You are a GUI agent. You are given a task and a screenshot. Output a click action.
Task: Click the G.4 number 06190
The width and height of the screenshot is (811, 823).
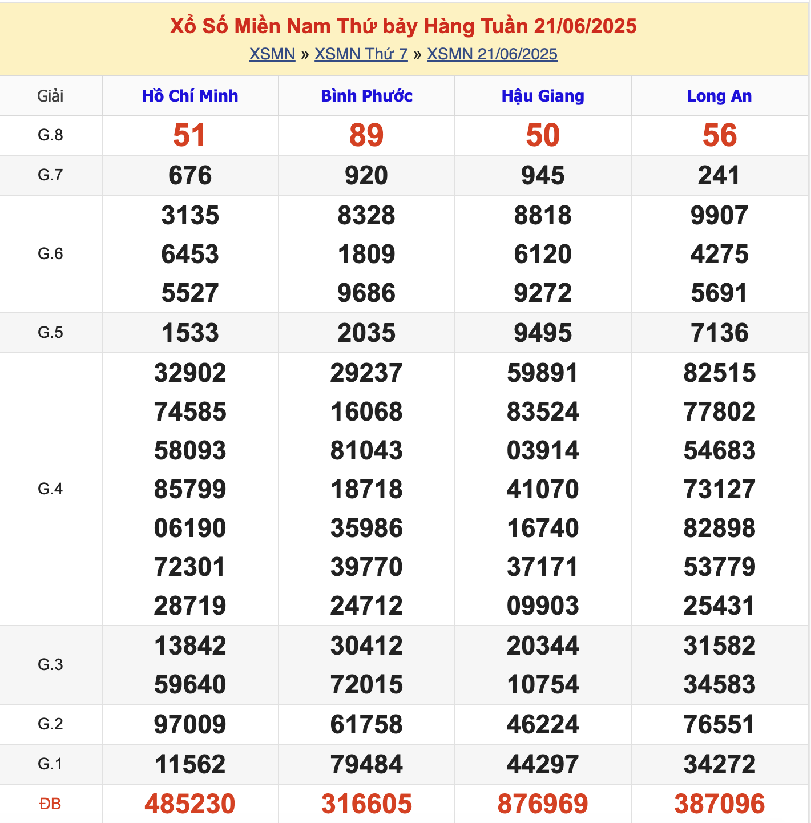tap(190, 529)
